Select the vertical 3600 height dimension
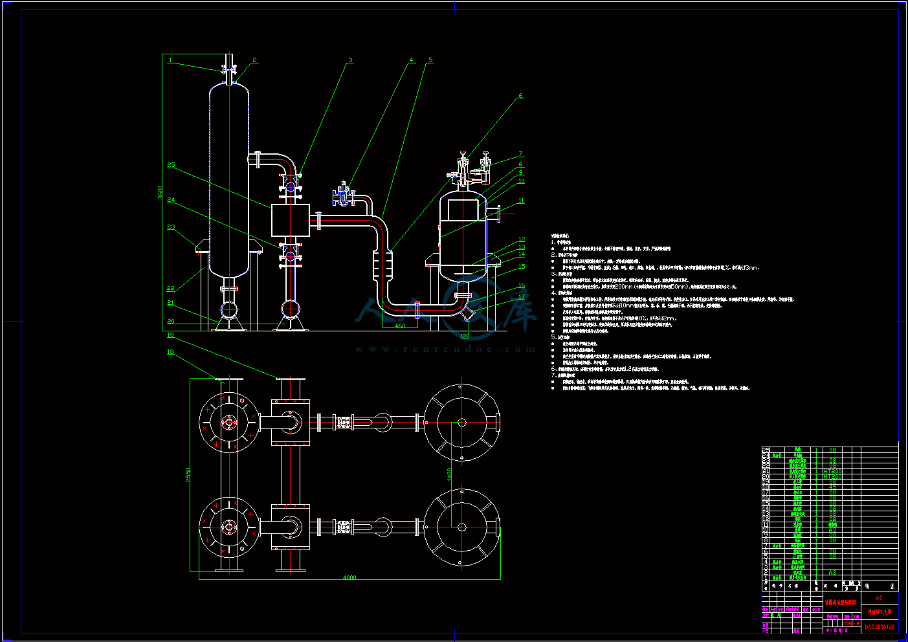This screenshot has height=642, width=908. pos(161,192)
